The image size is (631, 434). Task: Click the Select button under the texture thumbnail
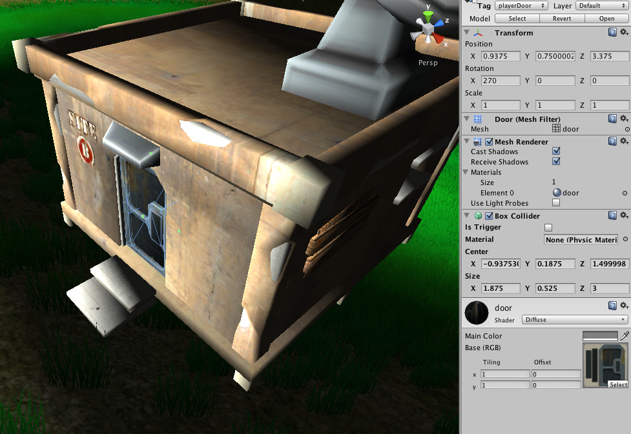pos(618,384)
